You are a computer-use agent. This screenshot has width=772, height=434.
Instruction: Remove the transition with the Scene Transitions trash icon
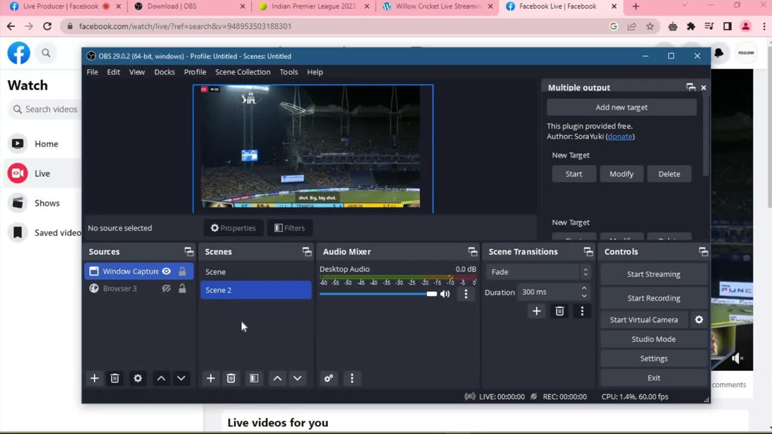click(x=560, y=311)
